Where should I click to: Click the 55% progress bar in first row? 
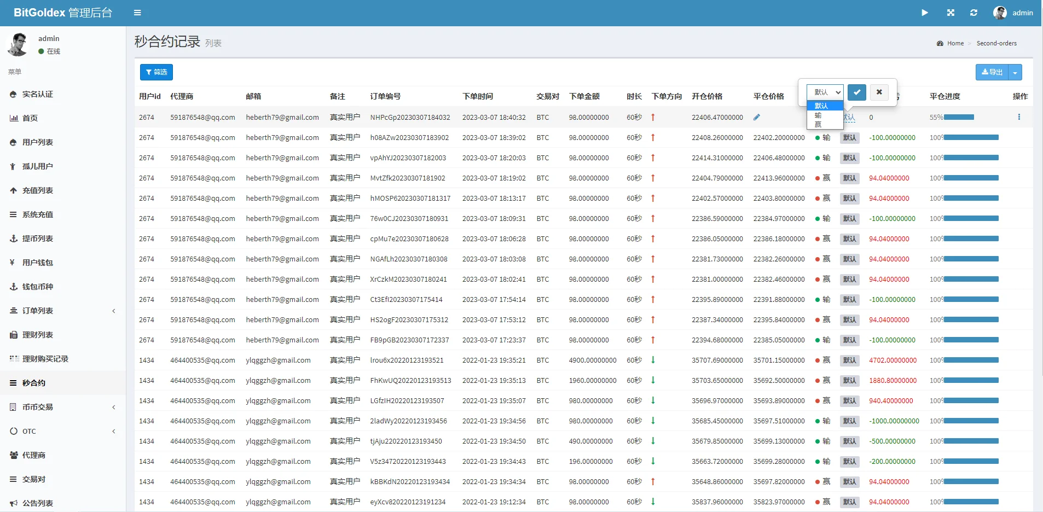[x=958, y=117]
